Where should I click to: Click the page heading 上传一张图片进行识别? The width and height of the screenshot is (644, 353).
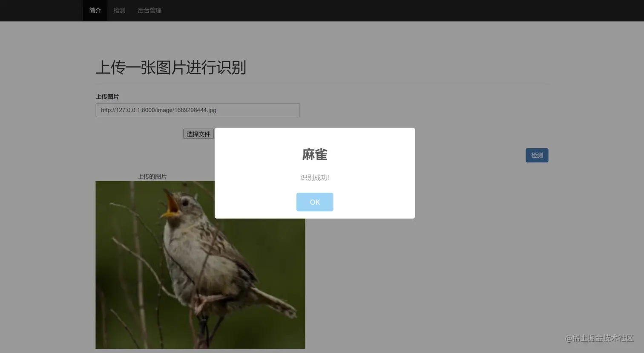171,68
